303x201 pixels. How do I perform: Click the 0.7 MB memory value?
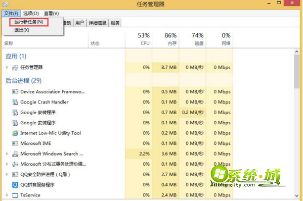169,112
